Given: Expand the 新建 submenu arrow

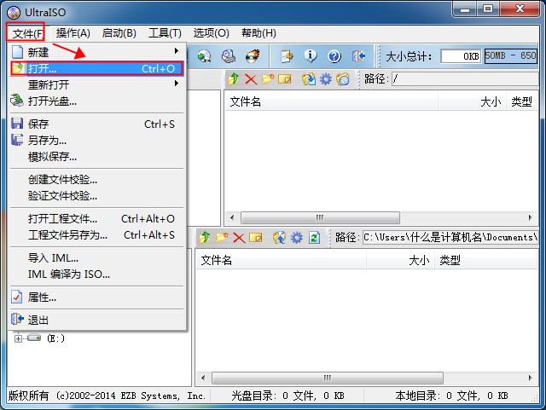Looking at the screenshot, I should pos(177,51).
